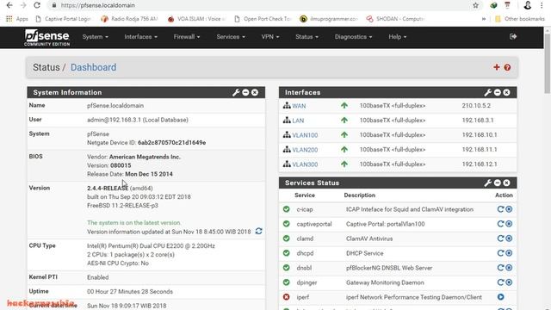Image resolution: width=551 pixels, height=310 pixels.
Task: Close the Services Status widget
Action: click(506, 183)
